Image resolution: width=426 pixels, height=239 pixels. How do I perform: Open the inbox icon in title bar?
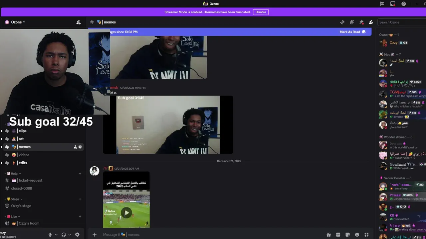click(393, 4)
